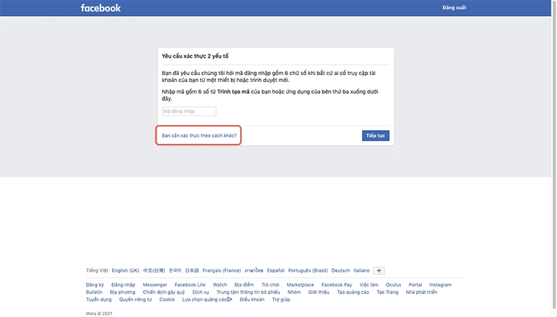This screenshot has width=557, height=317.
Task: Open the Cookie footer link
Action: pyautogui.click(x=167, y=300)
